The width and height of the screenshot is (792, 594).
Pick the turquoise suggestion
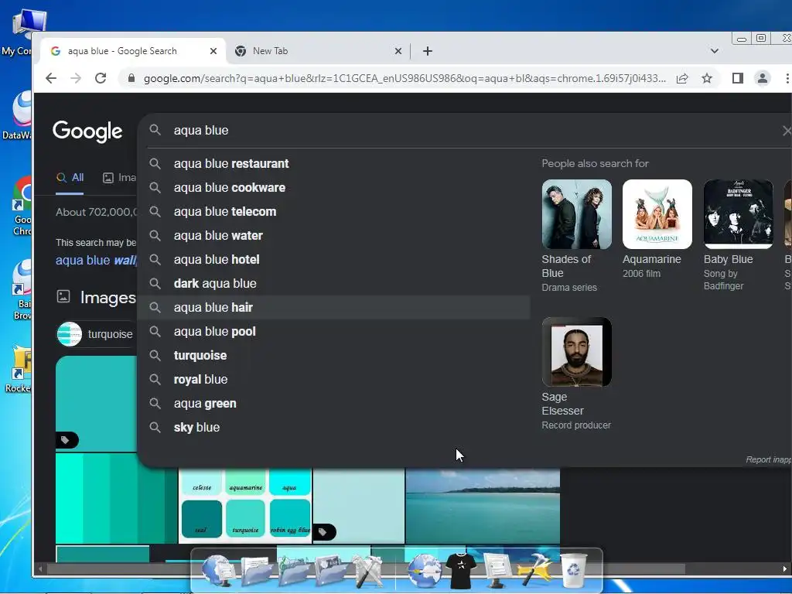click(333, 356)
